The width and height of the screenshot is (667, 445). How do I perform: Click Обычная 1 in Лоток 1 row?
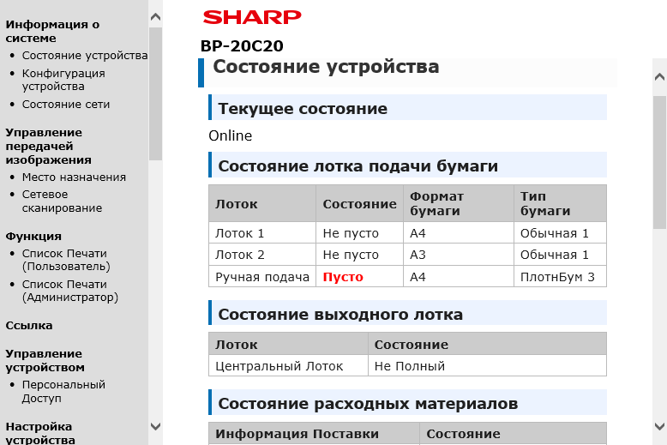(560, 232)
